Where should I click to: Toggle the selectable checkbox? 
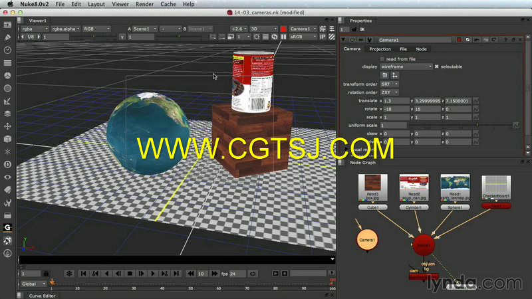click(x=437, y=66)
